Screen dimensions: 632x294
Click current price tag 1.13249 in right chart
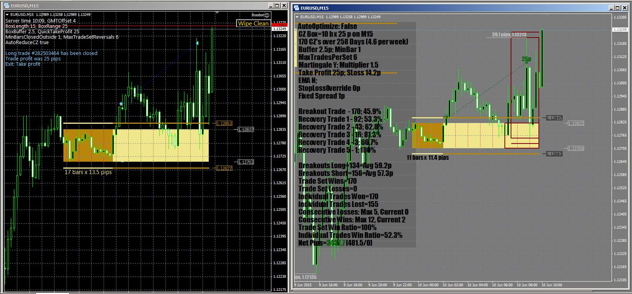pyautogui.click(x=620, y=30)
